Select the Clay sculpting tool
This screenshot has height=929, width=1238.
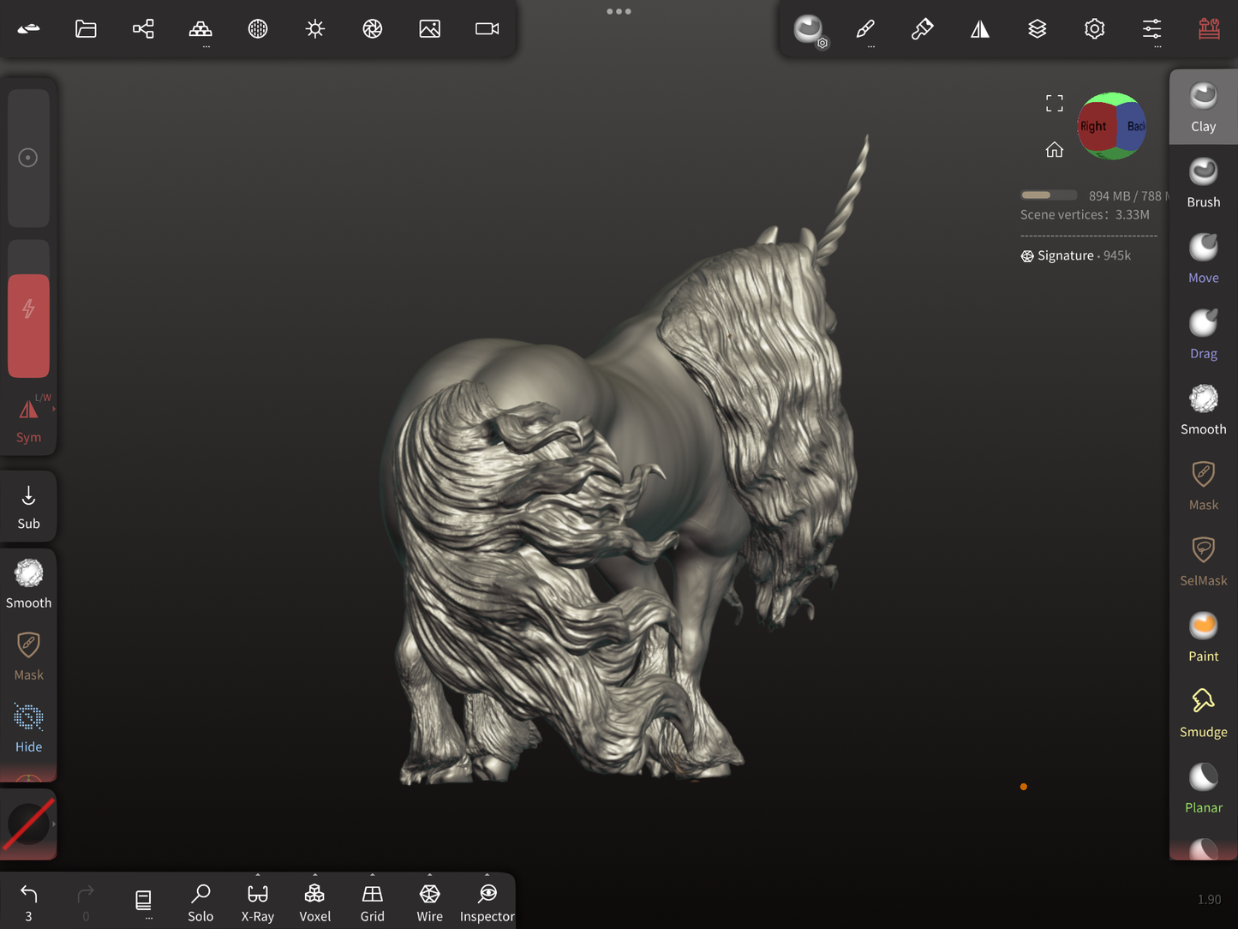pyautogui.click(x=1203, y=107)
